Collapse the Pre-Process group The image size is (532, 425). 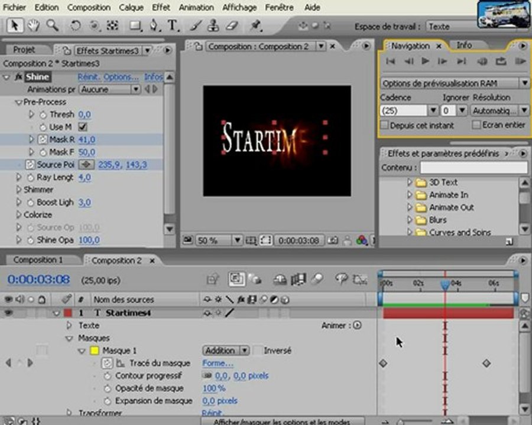(19, 102)
